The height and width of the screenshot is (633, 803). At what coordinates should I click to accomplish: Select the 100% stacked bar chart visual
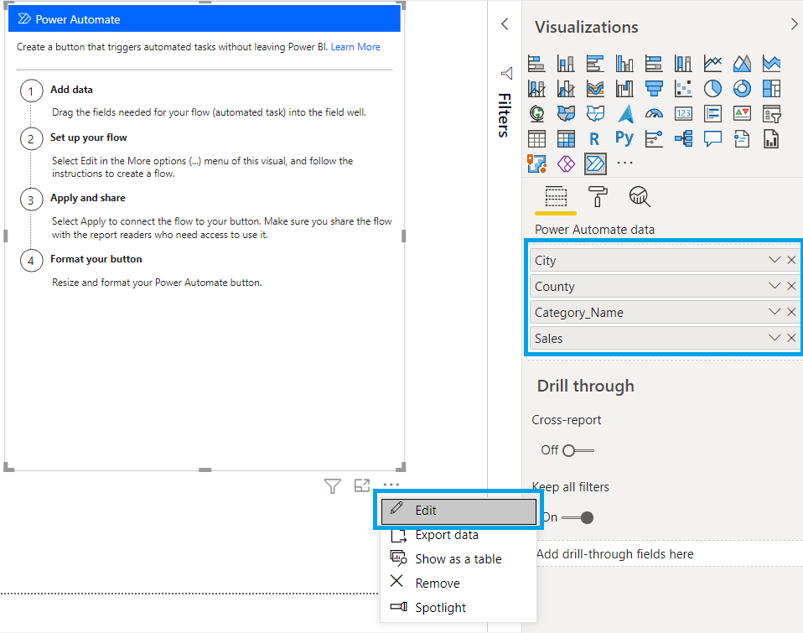pos(654,64)
